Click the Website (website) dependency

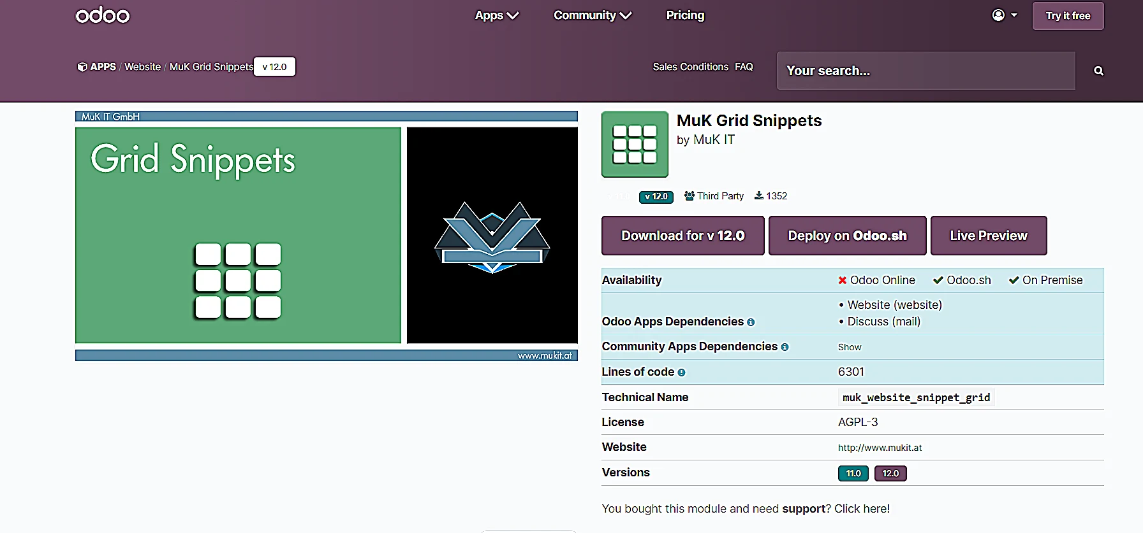pyautogui.click(x=894, y=305)
